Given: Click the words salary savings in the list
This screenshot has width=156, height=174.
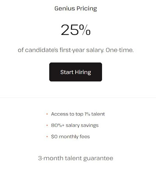Looking at the screenshot, I should pos(82,125).
